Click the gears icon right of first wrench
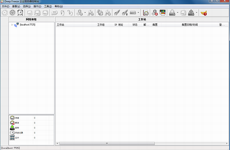230x150 pixels. [100, 13]
